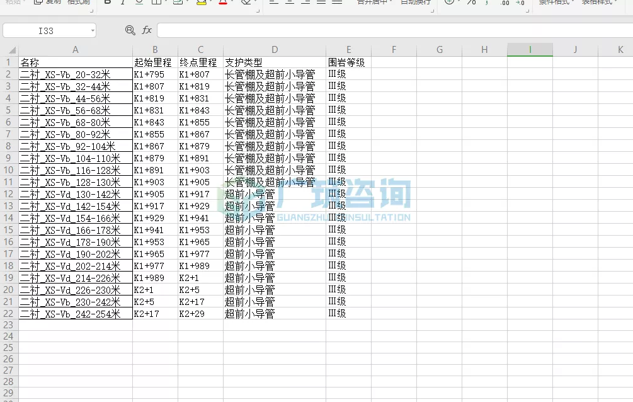Click cell K2+1 in column C
This screenshot has width=633, height=402.
coord(201,278)
